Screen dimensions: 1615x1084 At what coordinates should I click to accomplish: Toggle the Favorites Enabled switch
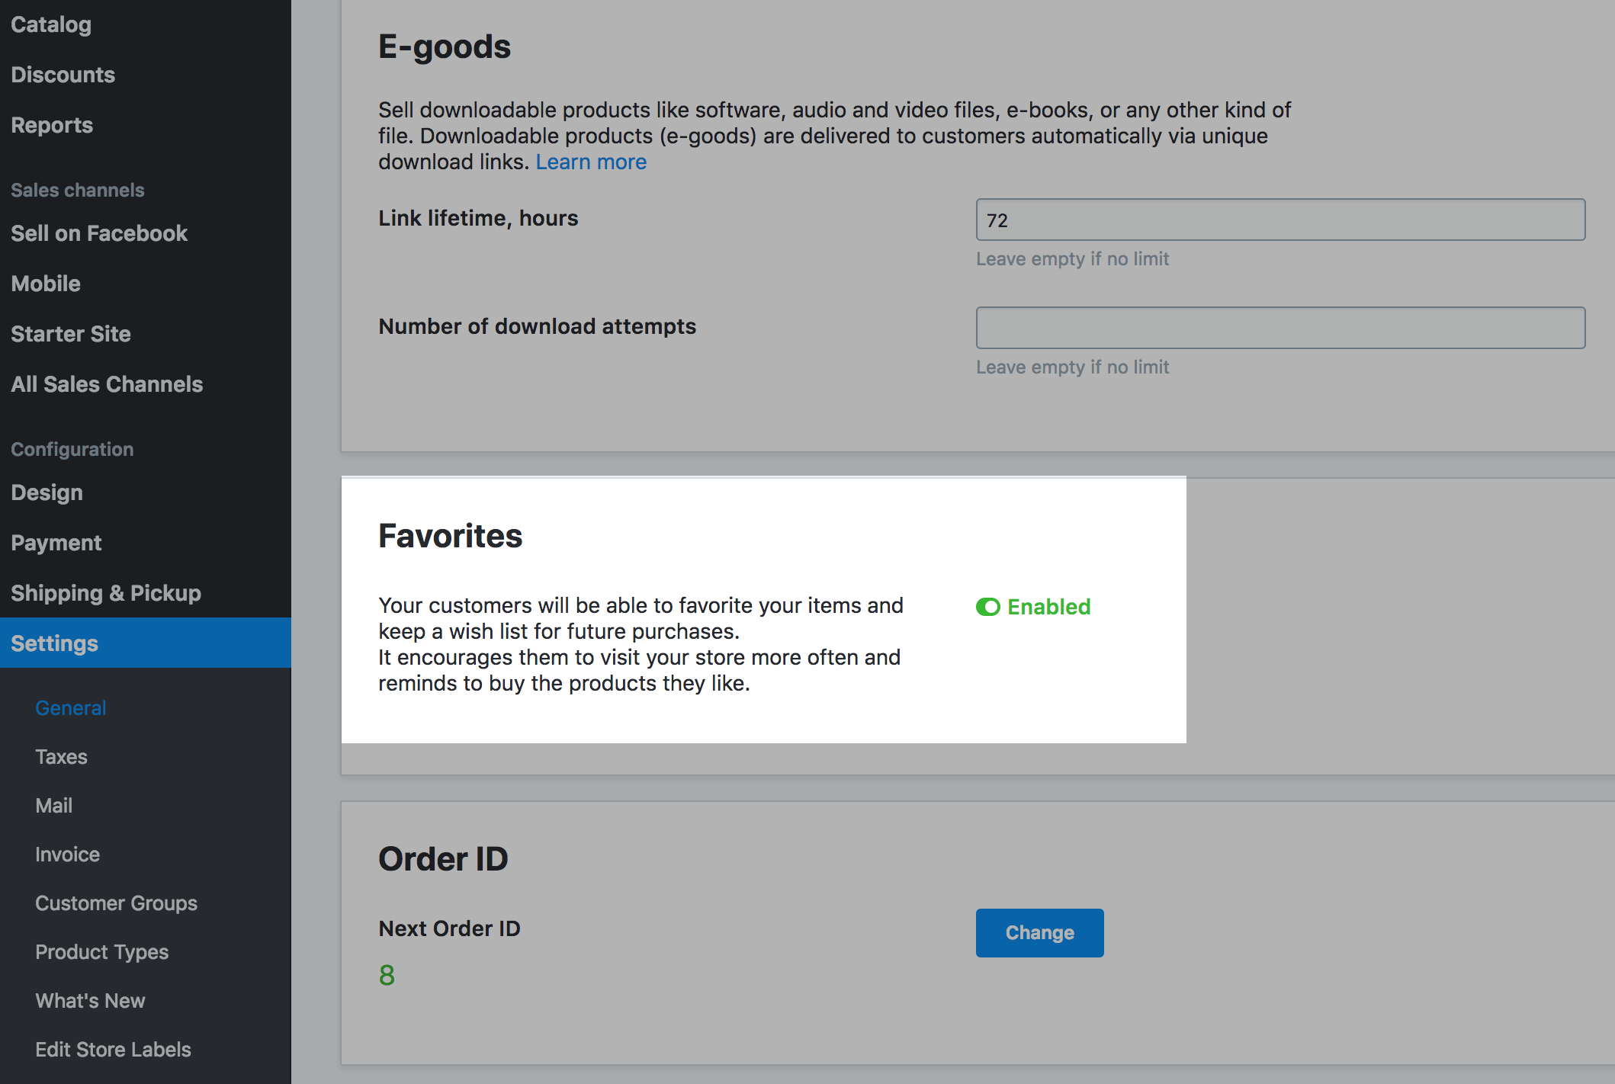(988, 607)
